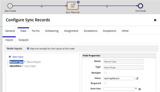Screen dimensions: 160x92
Task: Close the Configure Sync Records dialog
Action: 155,20
